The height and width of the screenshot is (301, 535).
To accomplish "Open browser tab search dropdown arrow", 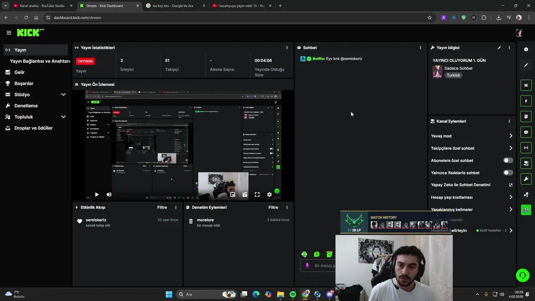I will click(5, 6).
